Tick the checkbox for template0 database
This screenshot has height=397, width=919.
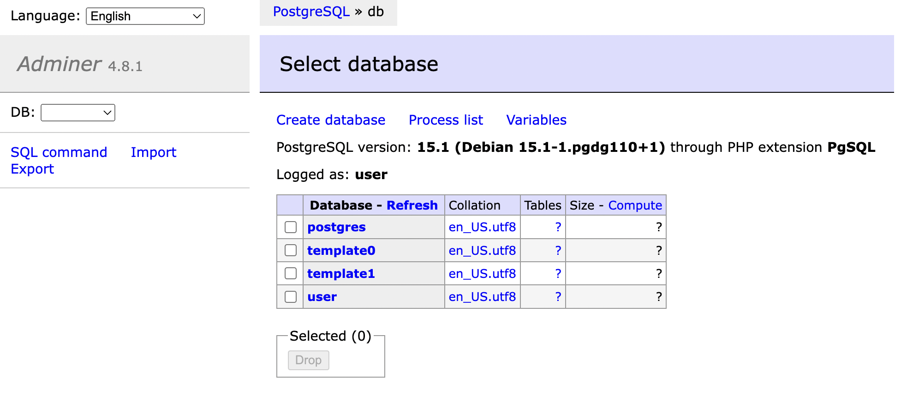291,250
